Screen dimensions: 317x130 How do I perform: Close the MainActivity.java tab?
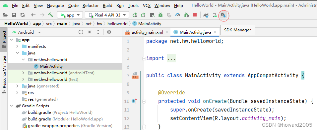point(215,32)
